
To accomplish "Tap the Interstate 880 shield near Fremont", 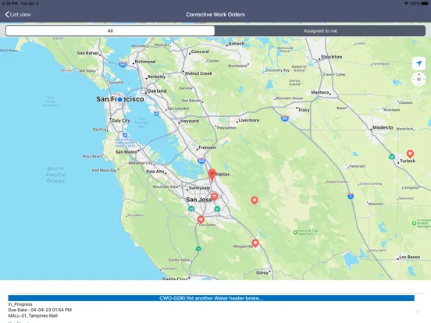I will (201, 161).
